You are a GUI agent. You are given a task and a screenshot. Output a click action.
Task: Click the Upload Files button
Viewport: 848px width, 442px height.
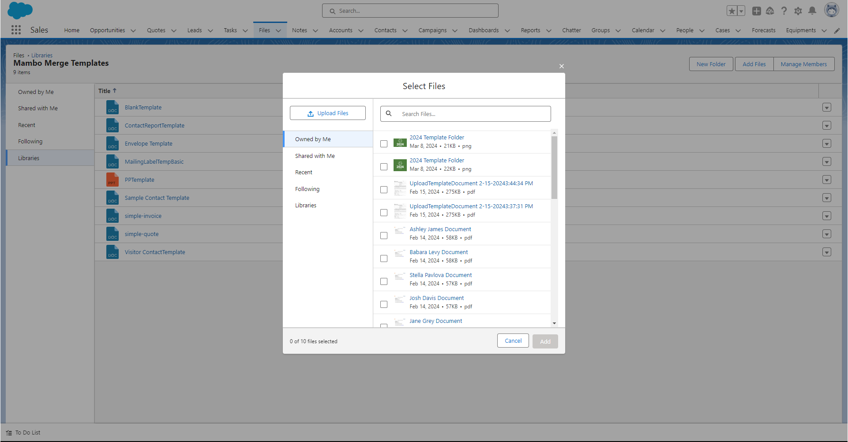(x=327, y=113)
